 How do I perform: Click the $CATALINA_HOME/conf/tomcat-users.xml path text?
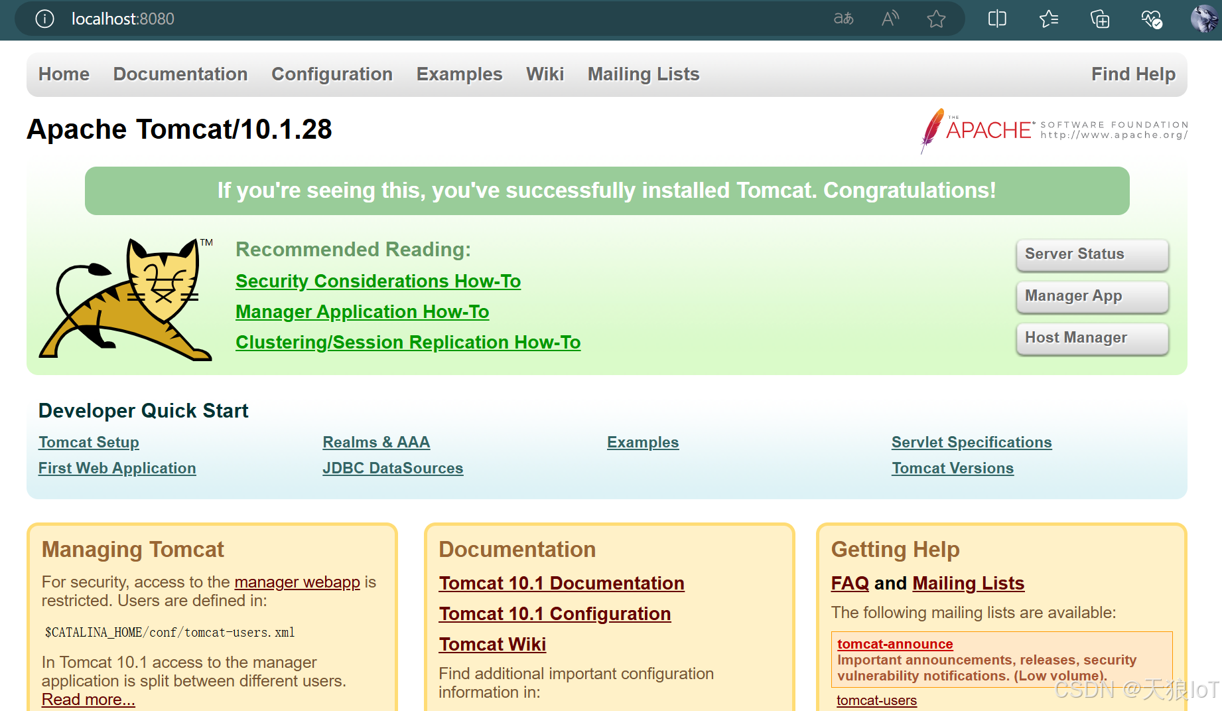click(170, 632)
